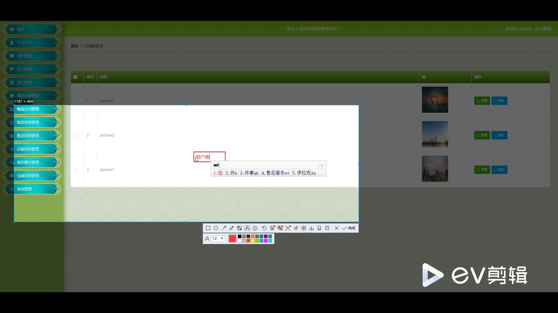Save the screenshot with download icon
The width and height of the screenshot is (558, 313).
coord(312,228)
